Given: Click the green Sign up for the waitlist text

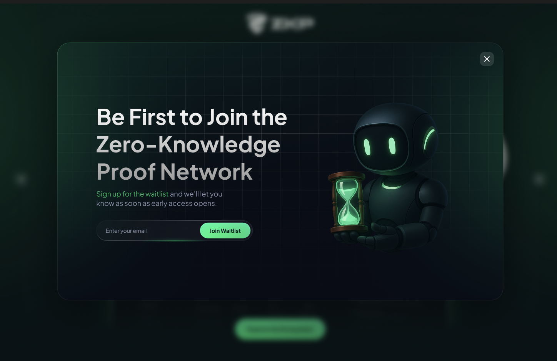Looking at the screenshot, I should pos(132,194).
